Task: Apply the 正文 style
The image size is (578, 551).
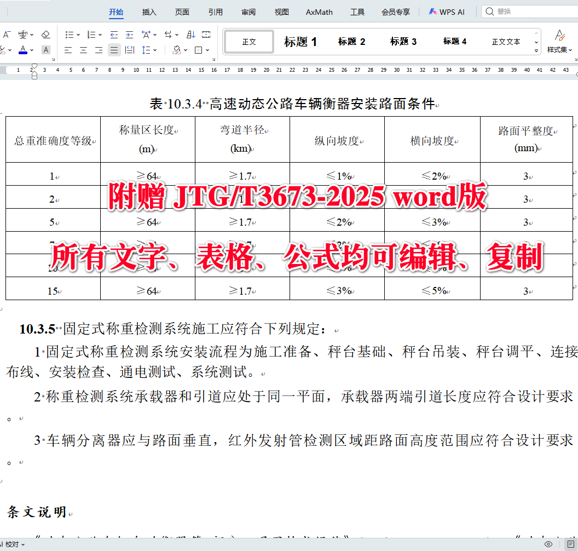Action: [248, 41]
